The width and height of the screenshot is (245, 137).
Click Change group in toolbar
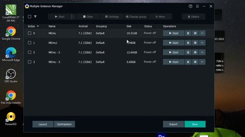point(136,17)
